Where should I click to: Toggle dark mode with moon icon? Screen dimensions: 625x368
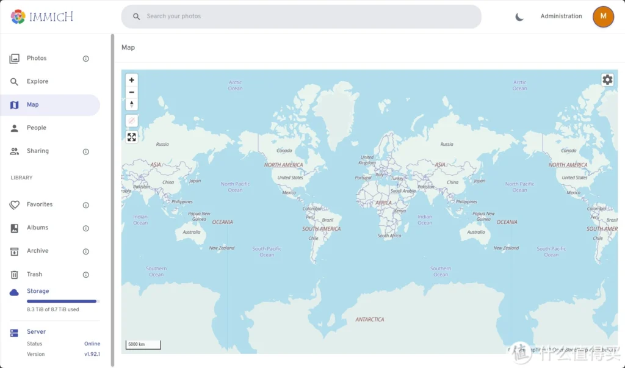click(x=519, y=16)
